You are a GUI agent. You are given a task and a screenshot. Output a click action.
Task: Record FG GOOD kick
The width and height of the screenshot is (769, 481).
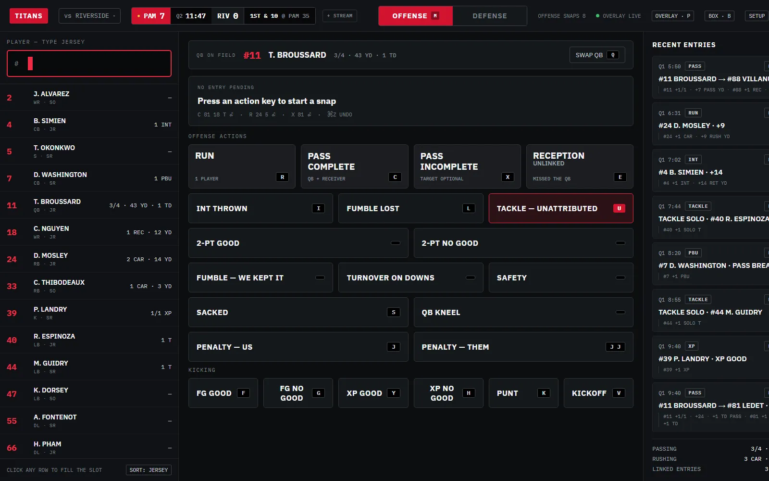coord(223,393)
